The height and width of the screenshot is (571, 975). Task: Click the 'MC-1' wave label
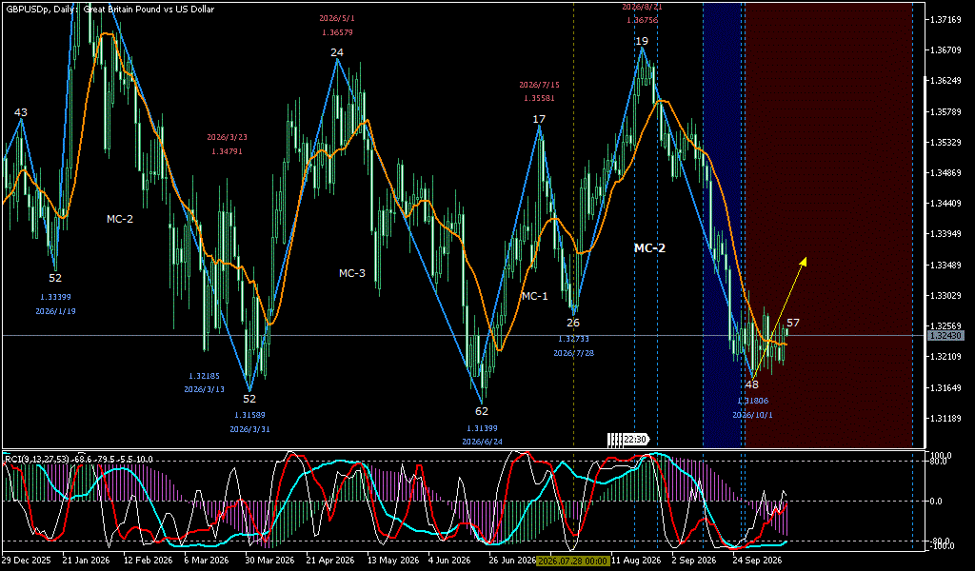(535, 296)
